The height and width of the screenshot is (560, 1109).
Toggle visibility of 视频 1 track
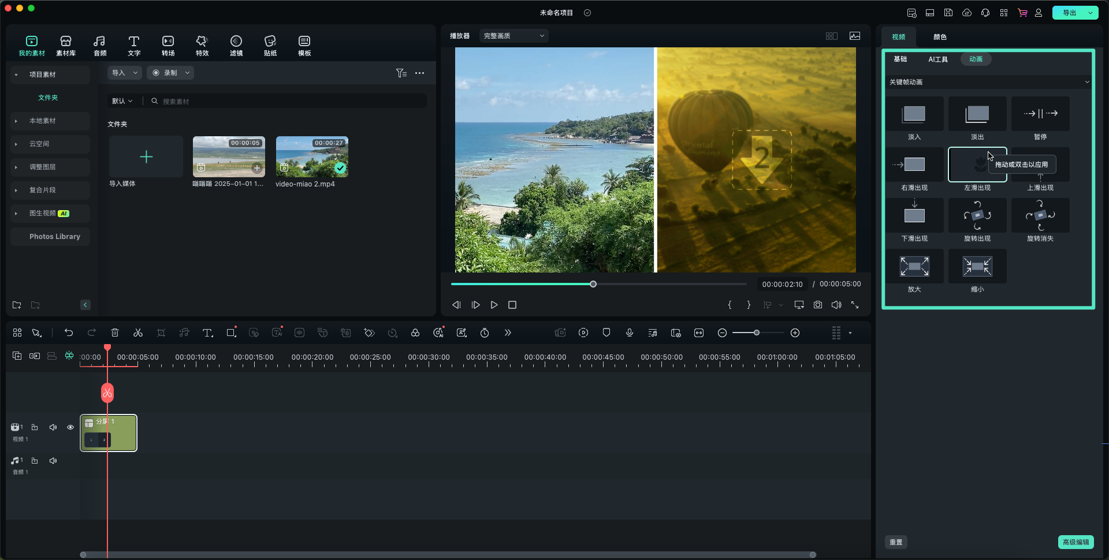pos(70,427)
